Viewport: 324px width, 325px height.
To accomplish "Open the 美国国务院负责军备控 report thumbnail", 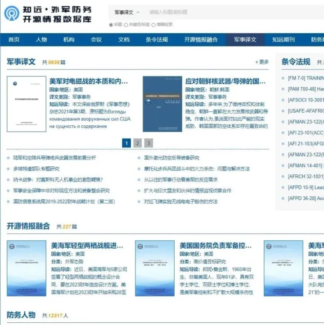I will click(155, 268).
